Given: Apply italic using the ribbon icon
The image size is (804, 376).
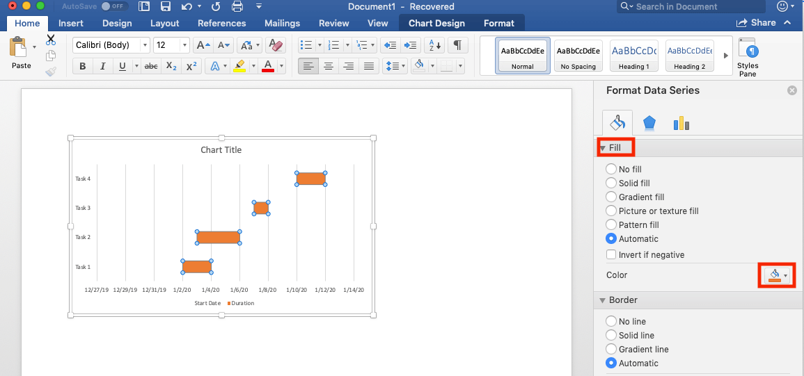Looking at the screenshot, I should (x=102, y=67).
